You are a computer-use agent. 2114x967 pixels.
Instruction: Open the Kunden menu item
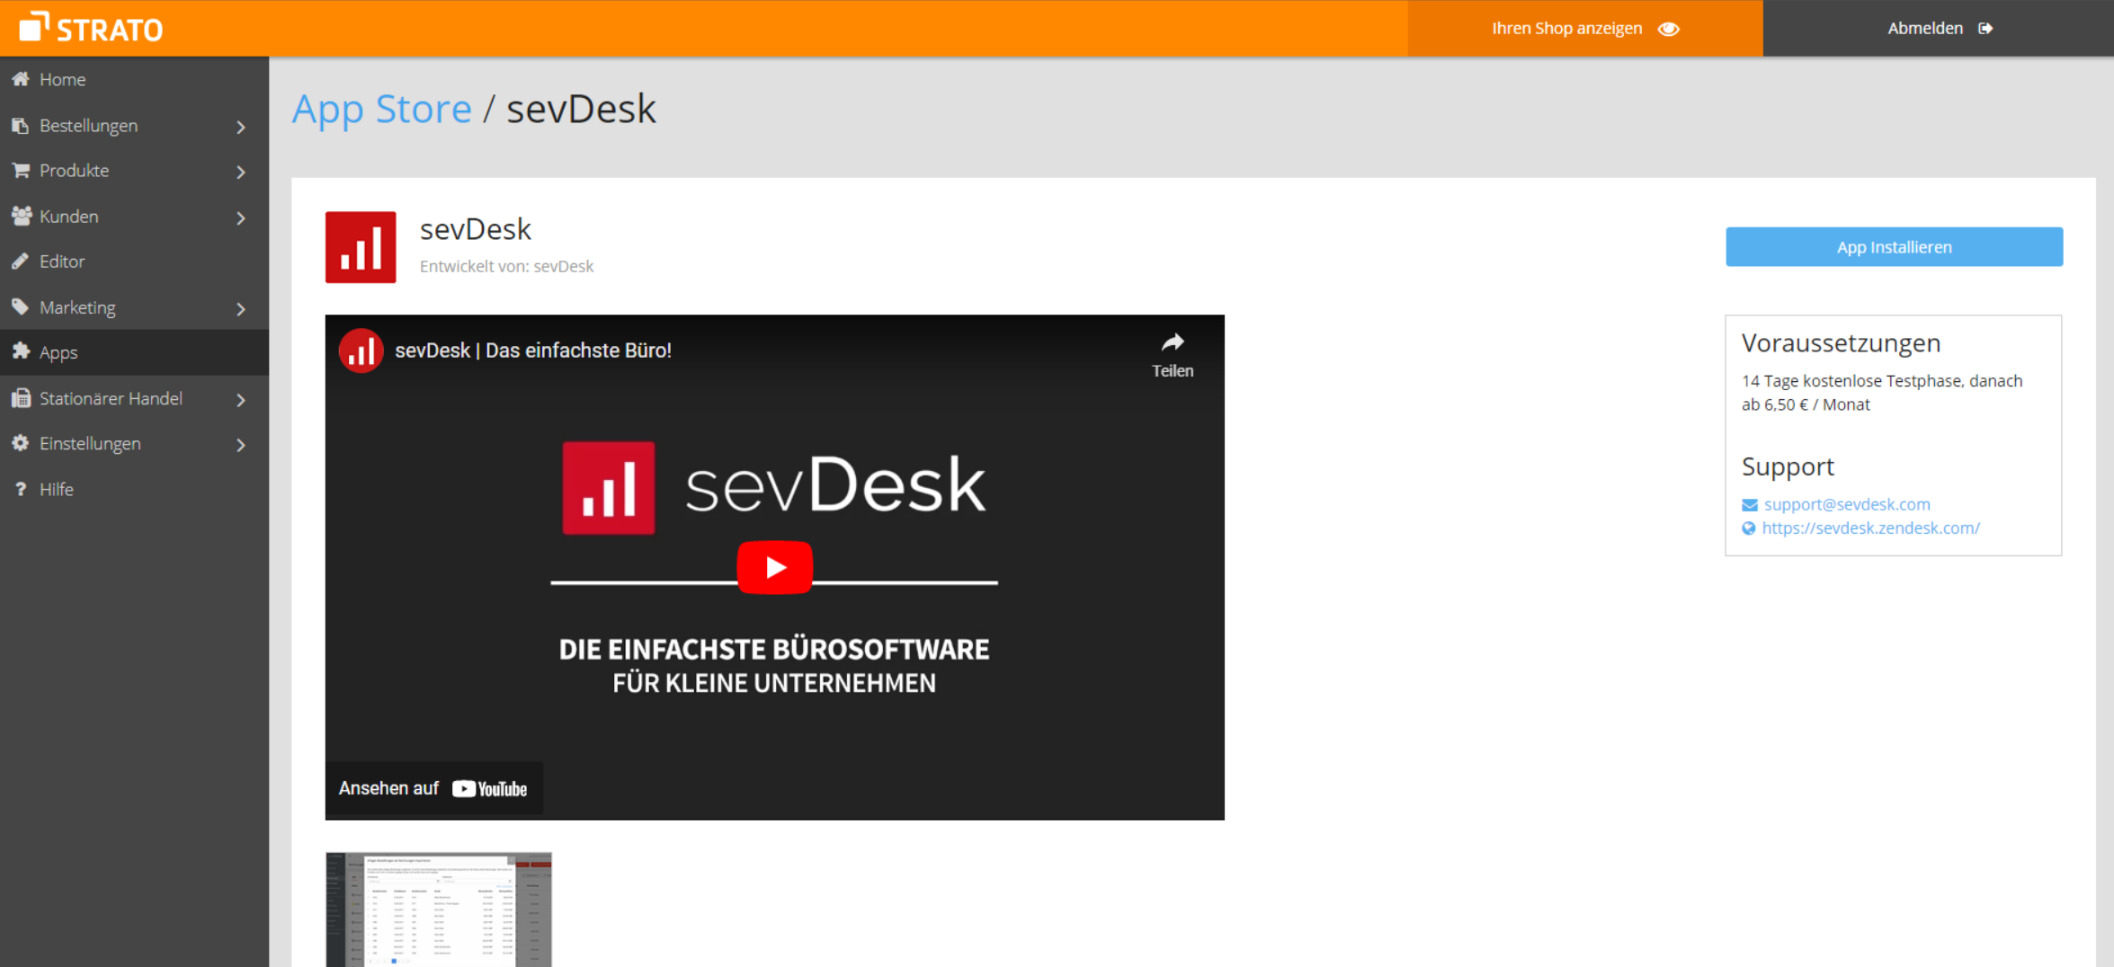tap(134, 216)
